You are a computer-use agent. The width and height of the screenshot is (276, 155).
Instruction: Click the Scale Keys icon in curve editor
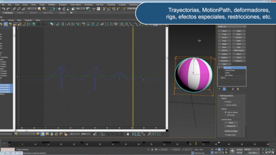(x=15, y=24)
